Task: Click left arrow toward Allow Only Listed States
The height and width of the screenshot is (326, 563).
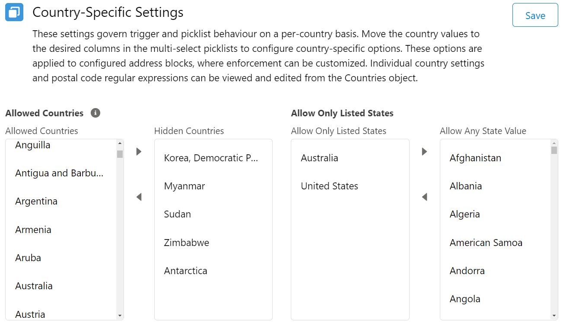Action: point(424,197)
